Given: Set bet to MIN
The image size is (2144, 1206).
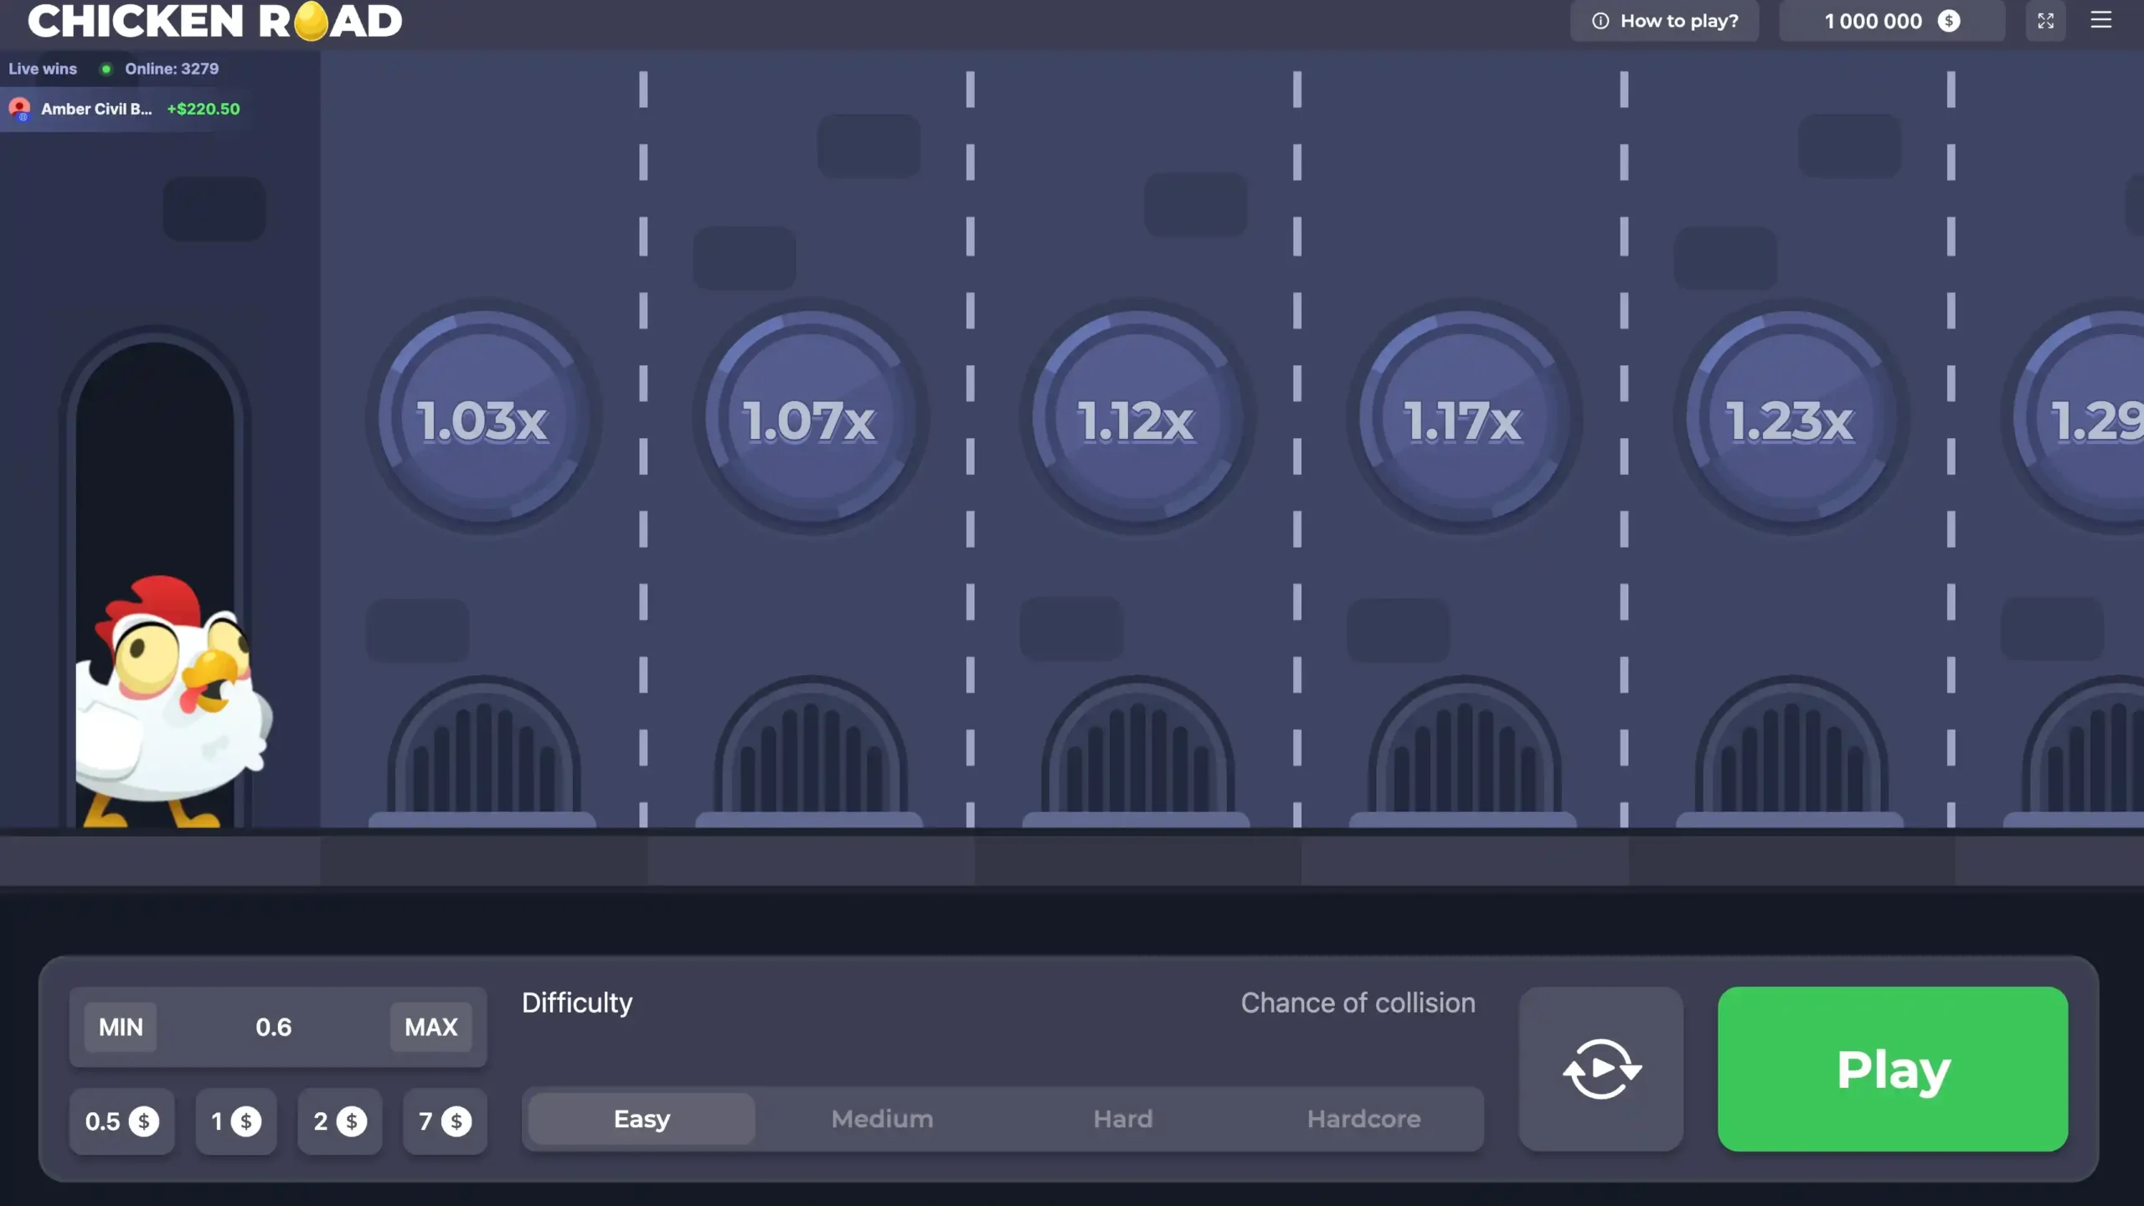Looking at the screenshot, I should point(121,1027).
